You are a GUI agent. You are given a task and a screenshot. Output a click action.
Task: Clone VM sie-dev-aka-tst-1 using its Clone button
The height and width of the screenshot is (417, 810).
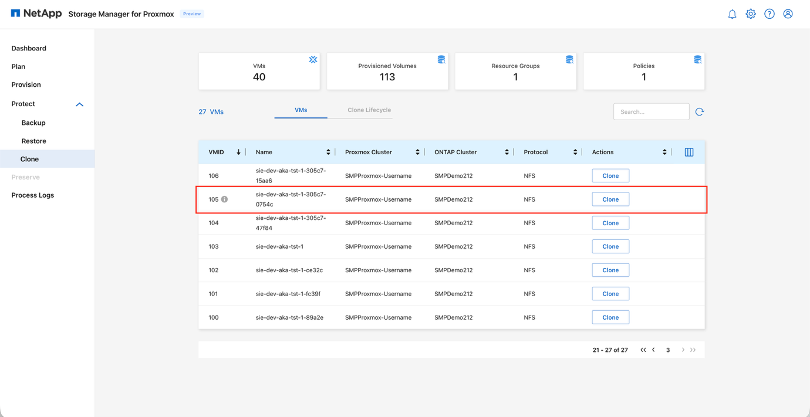click(x=610, y=246)
